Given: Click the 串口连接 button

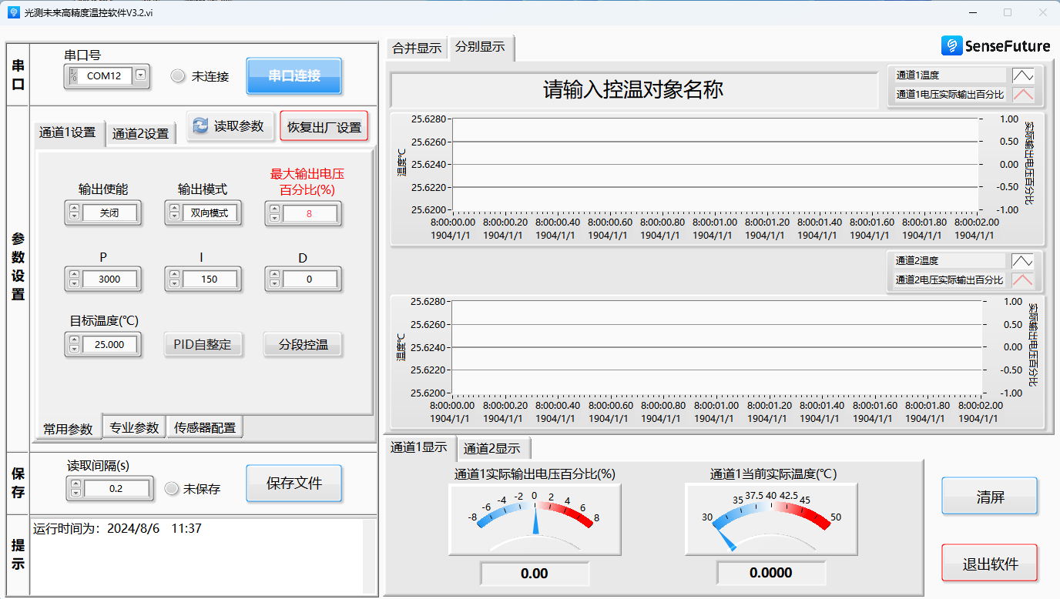Looking at the screenshot, I should [294, 76].
